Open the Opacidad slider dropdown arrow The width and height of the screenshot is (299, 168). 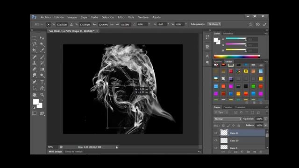click(x=266, y=119)
